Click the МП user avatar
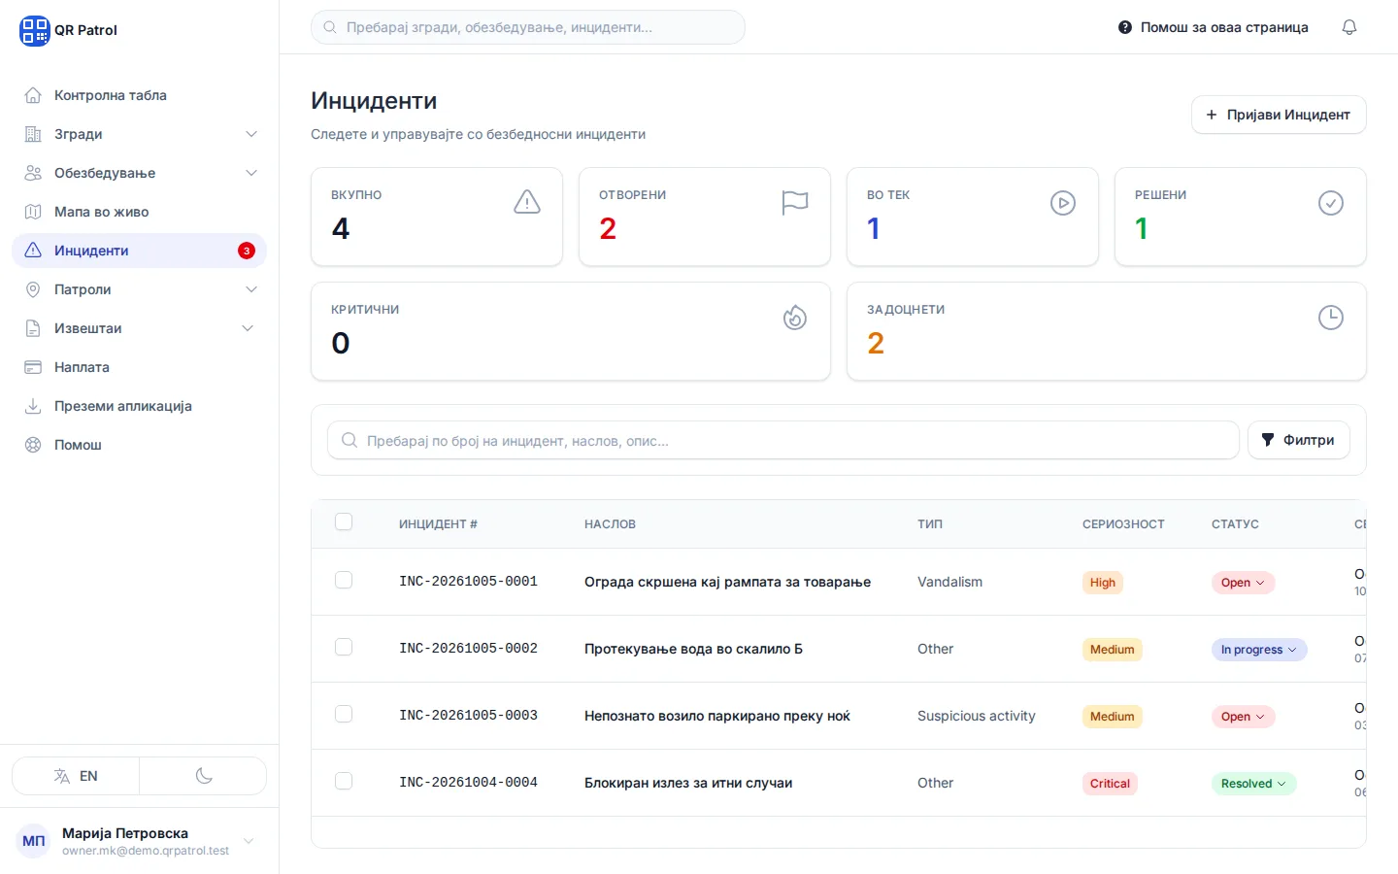The image size is (1398, 874). click(34, 841)
